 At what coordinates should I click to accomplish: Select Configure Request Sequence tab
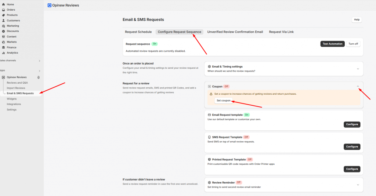coord(179,32)
